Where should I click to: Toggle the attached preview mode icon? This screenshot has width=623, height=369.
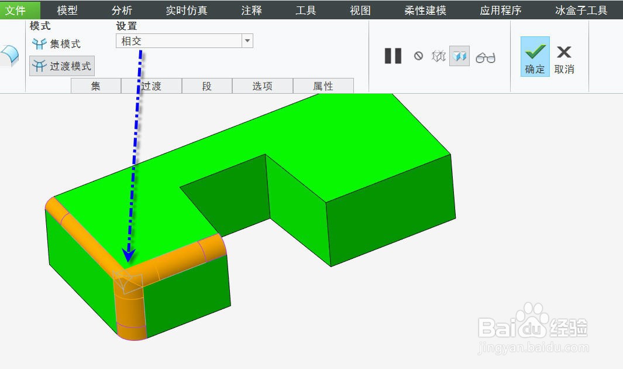(459, 56)
